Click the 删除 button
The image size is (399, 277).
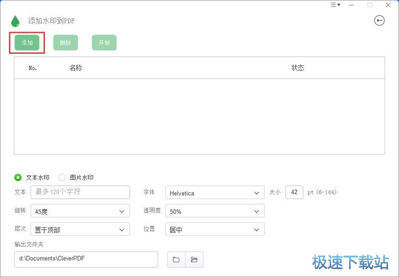click(x=65, y=43)
